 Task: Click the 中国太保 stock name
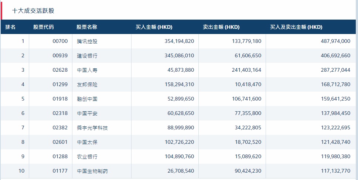(87, 142)
